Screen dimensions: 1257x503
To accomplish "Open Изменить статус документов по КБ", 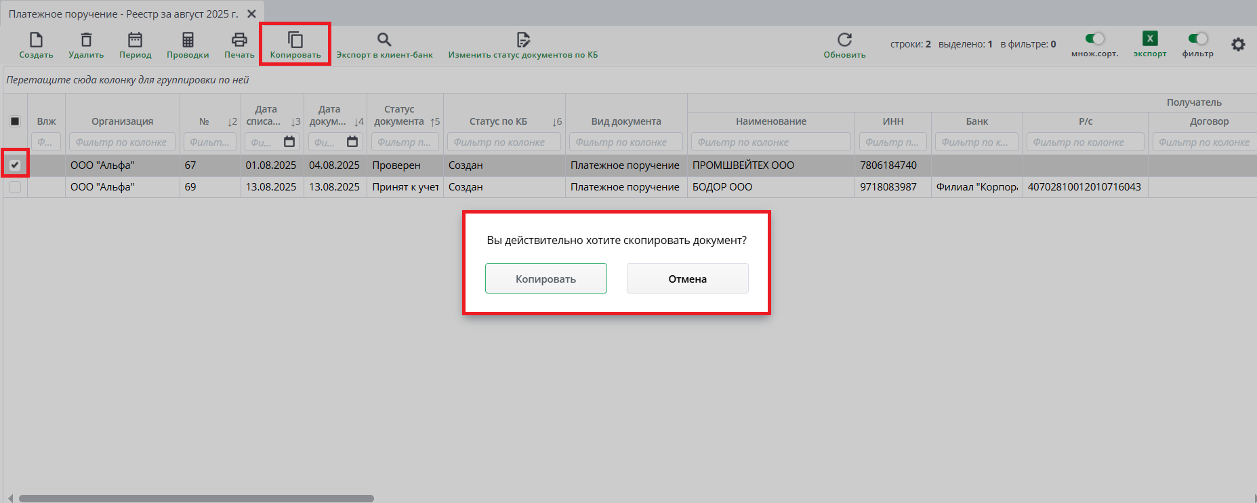I will tap(522, 40).
